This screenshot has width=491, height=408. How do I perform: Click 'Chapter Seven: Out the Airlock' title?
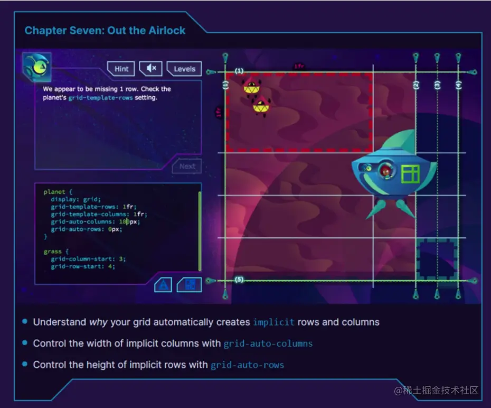pos(105,31)
